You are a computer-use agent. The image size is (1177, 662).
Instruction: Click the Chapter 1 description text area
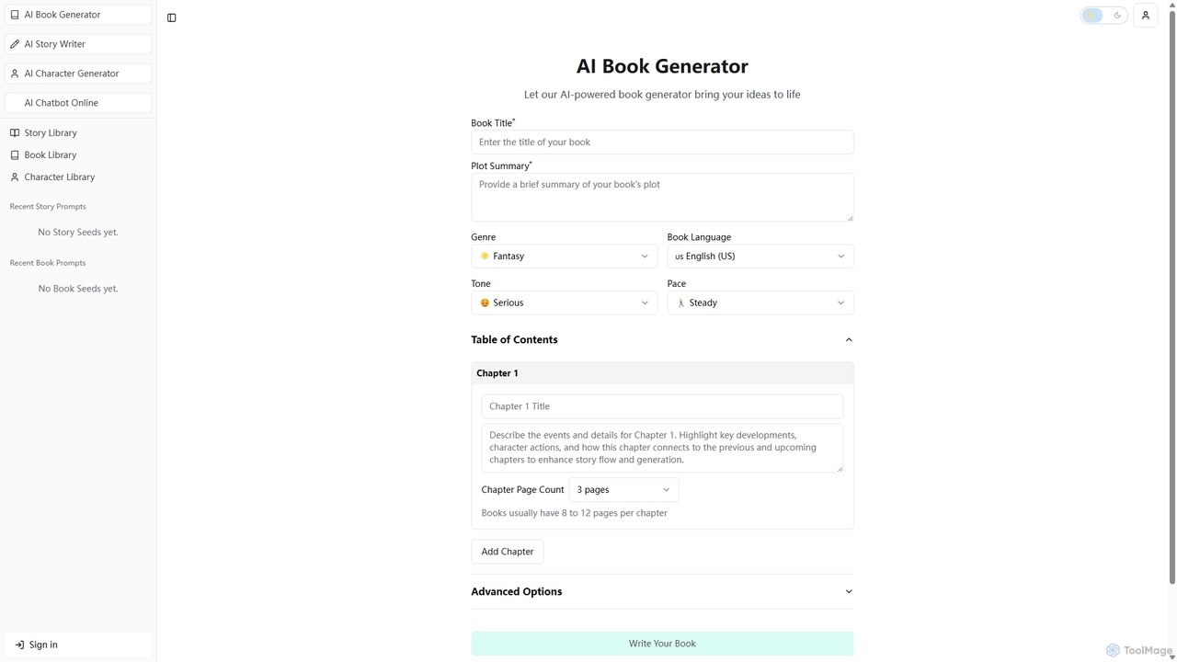(662, 448)
